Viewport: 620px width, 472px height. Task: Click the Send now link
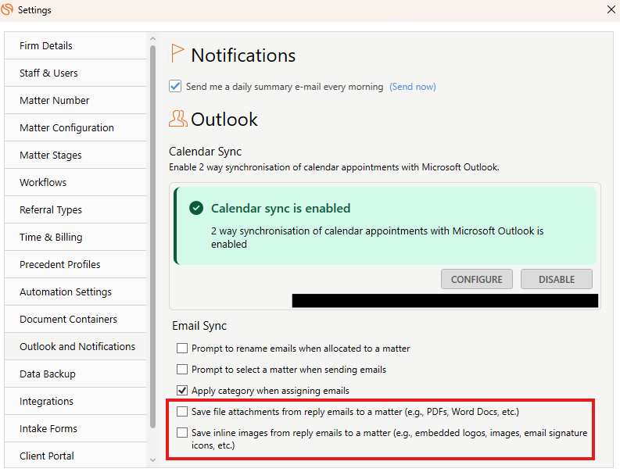pyautogui.click(x=412, y=87)
